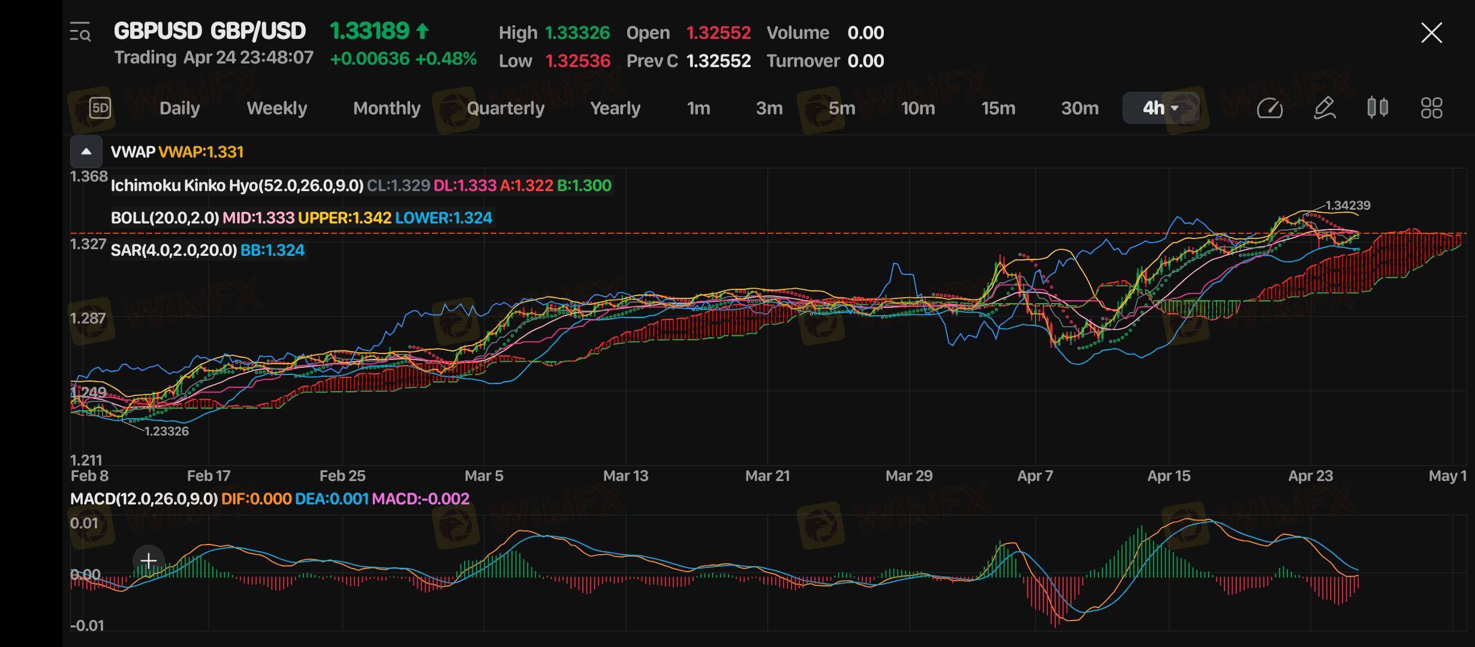This screenshot has width=1475, height=647.
Task: Select the Monthly timeframe tab
Action: (x=387, y=108)
